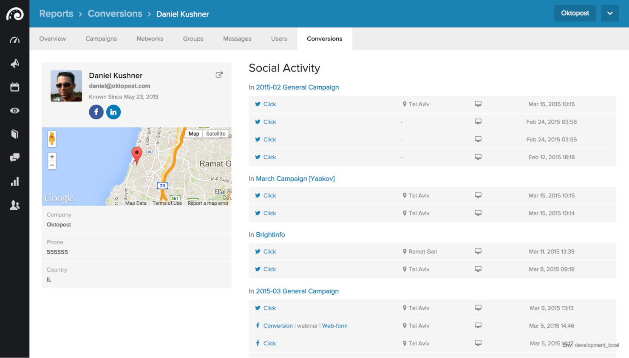629x358 pixels.
Task: Open the Web-form conversion link
Action: pos(334,325)
